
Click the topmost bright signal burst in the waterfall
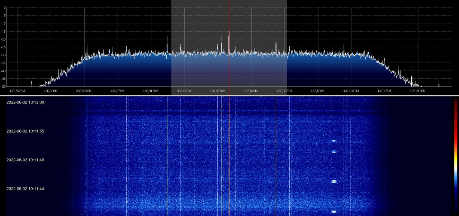334,141
